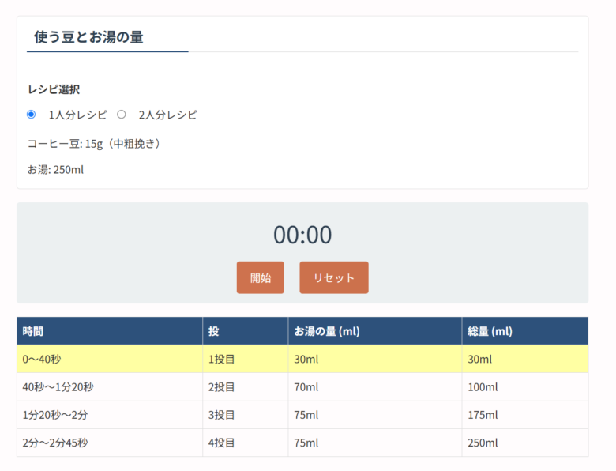Click the 175ml total amount cell
The image size is (616, 471).
click(483, 415)
